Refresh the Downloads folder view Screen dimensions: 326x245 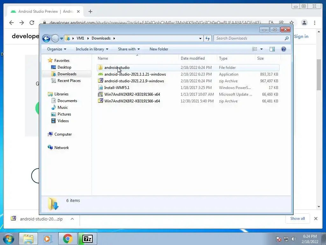point(208,38)
